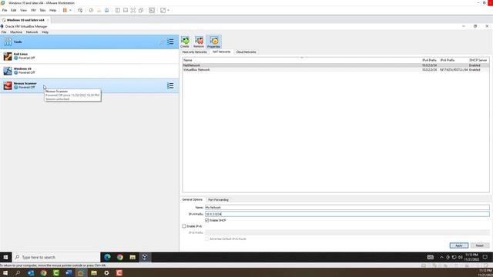Image resolution: width=493 pixels, height=277 pixels.
Task: Open the host Settings gear taskbar icon
Action: pos(106,273)
